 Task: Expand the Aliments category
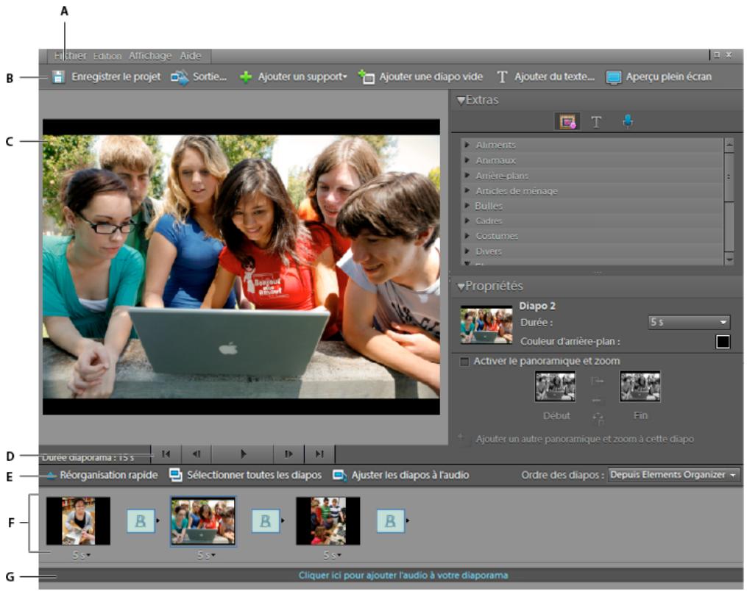(x=467, y=145)
